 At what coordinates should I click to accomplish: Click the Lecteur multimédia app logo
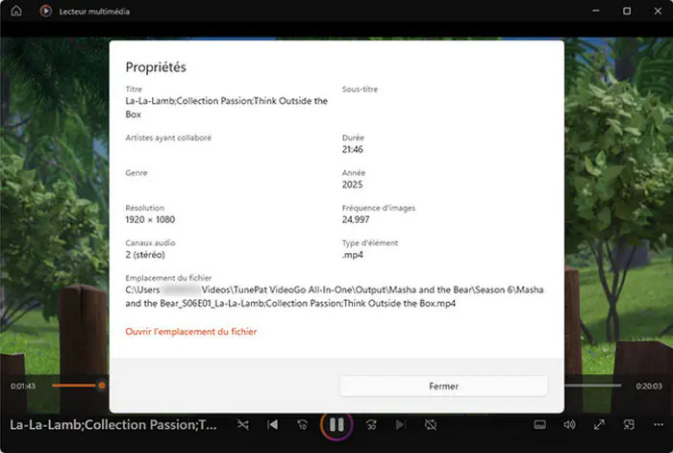[46, 11]
